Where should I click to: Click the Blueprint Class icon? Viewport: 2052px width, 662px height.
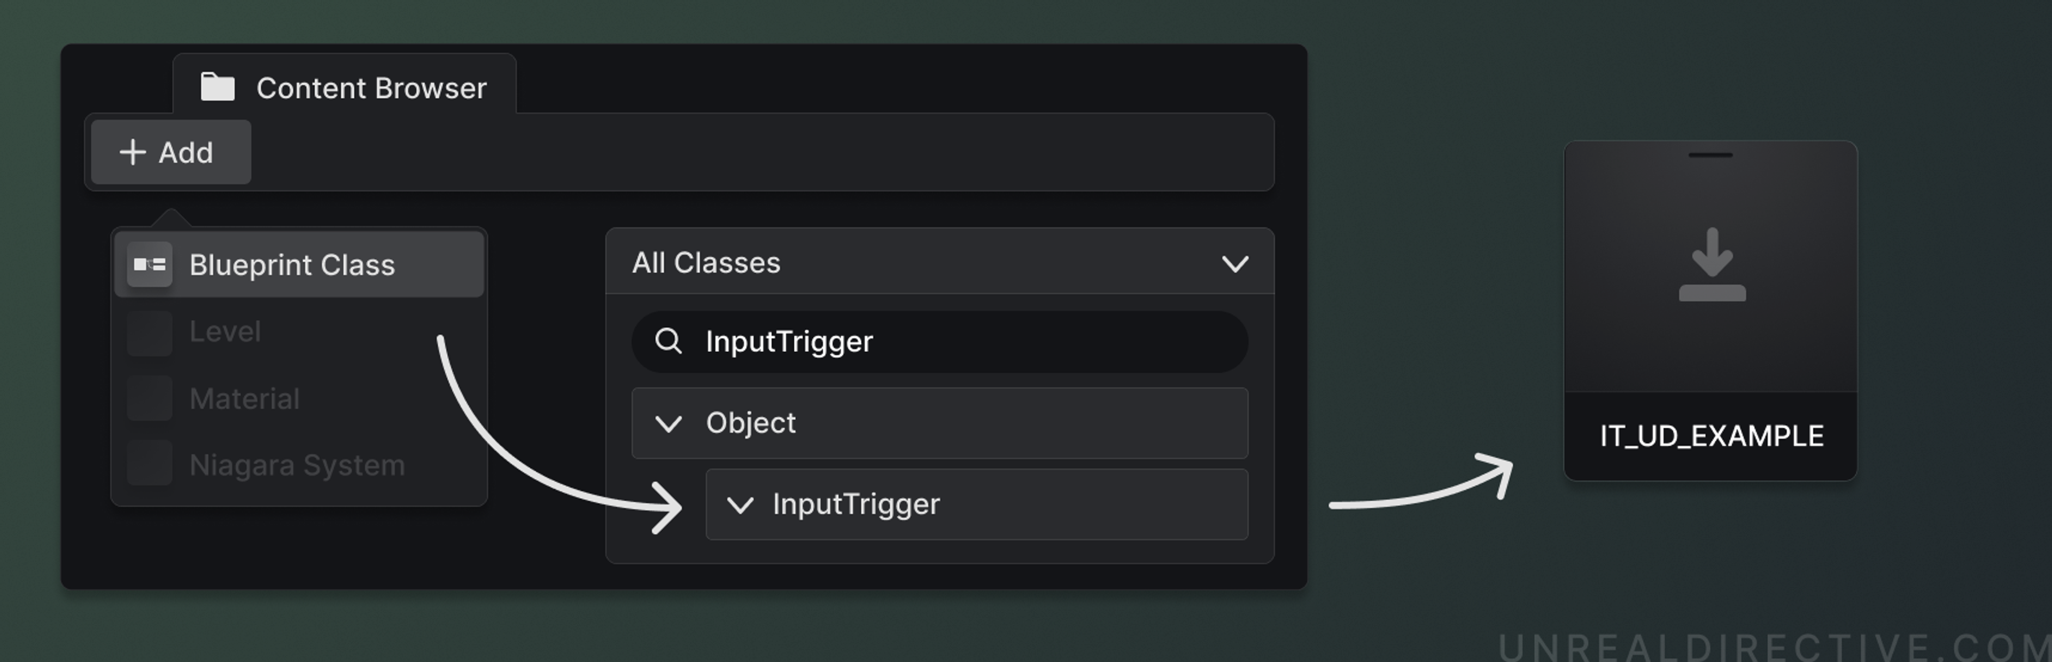149,265
